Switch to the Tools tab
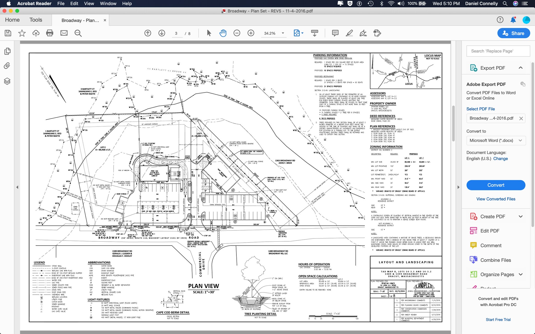Screen dimensions: 535x334 [36, 20]
